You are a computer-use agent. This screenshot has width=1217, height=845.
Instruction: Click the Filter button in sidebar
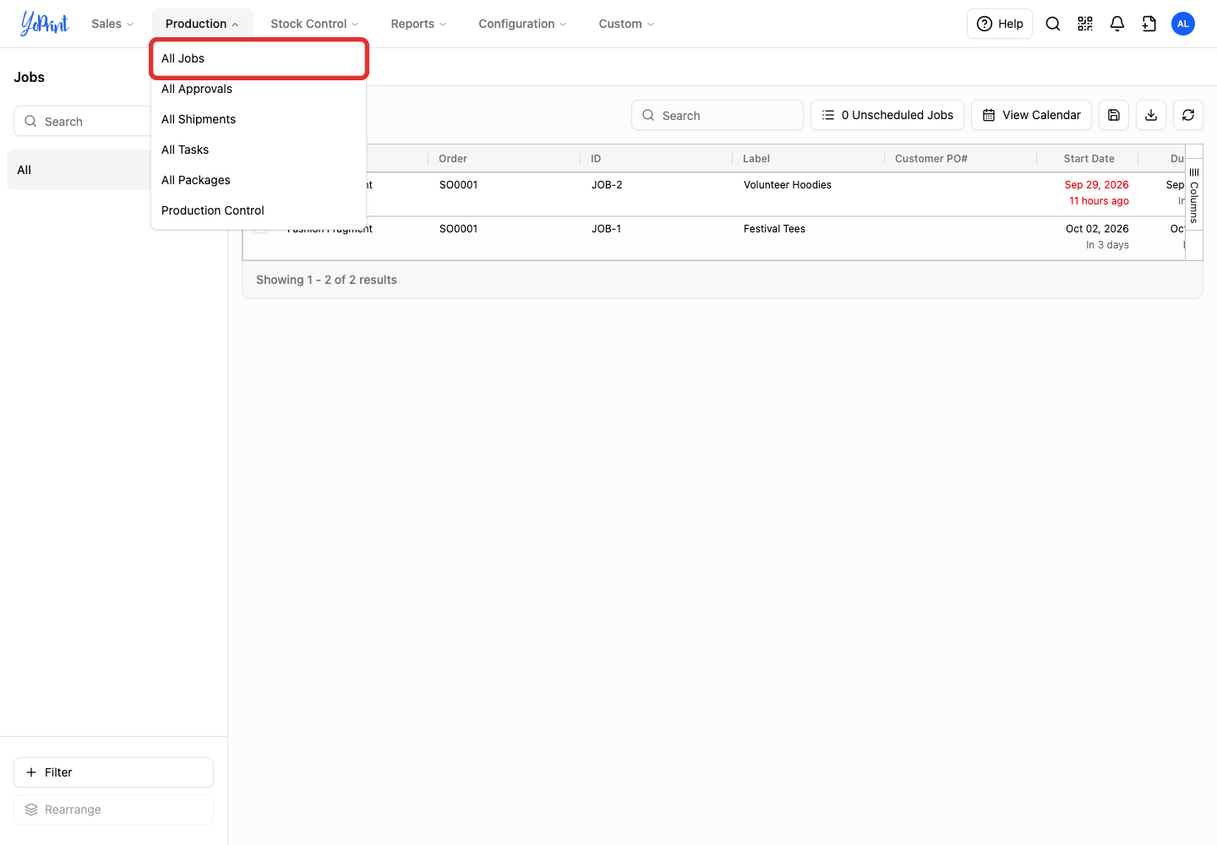coord(113,772)
